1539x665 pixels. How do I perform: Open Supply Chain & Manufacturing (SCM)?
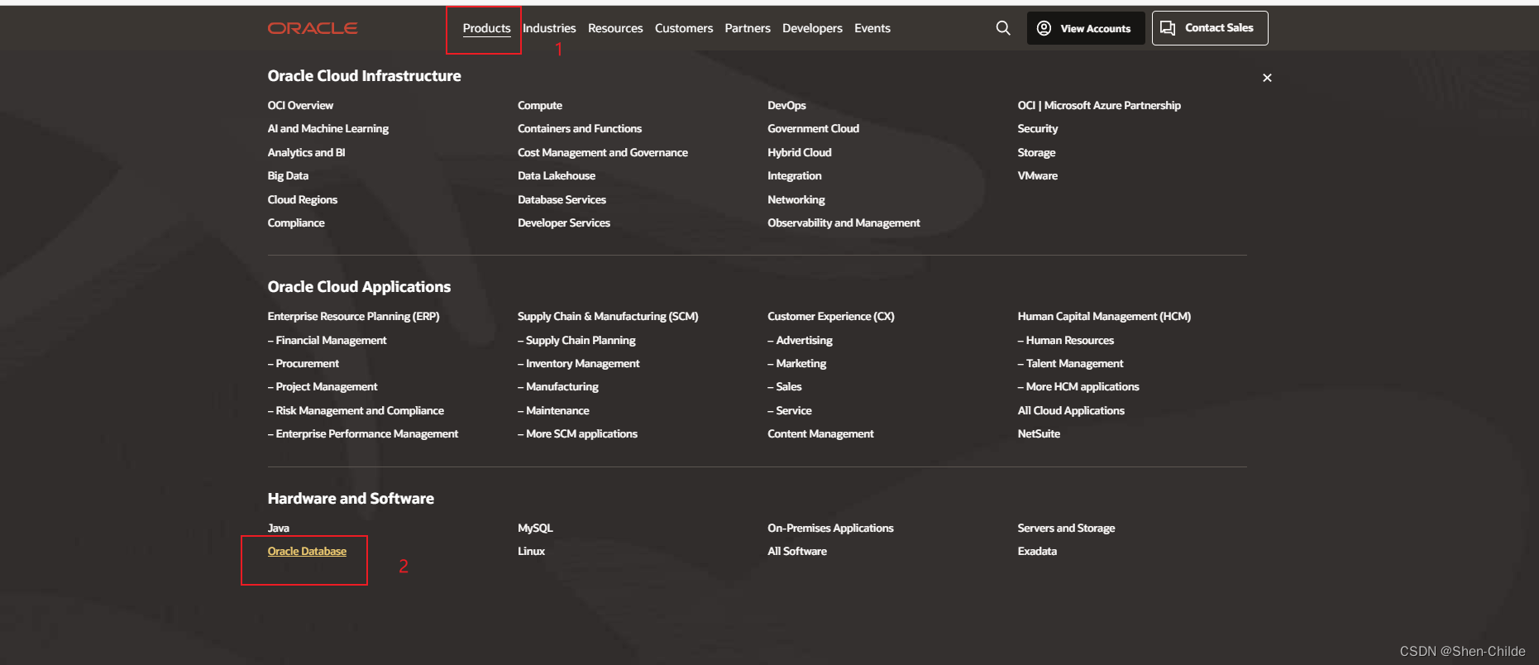[608, 316]
